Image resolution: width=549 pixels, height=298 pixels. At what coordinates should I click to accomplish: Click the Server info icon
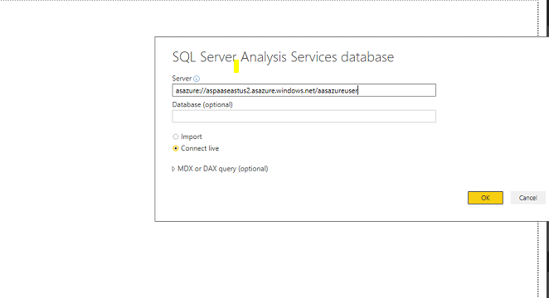pyautogui.click(x=197, y=79)
